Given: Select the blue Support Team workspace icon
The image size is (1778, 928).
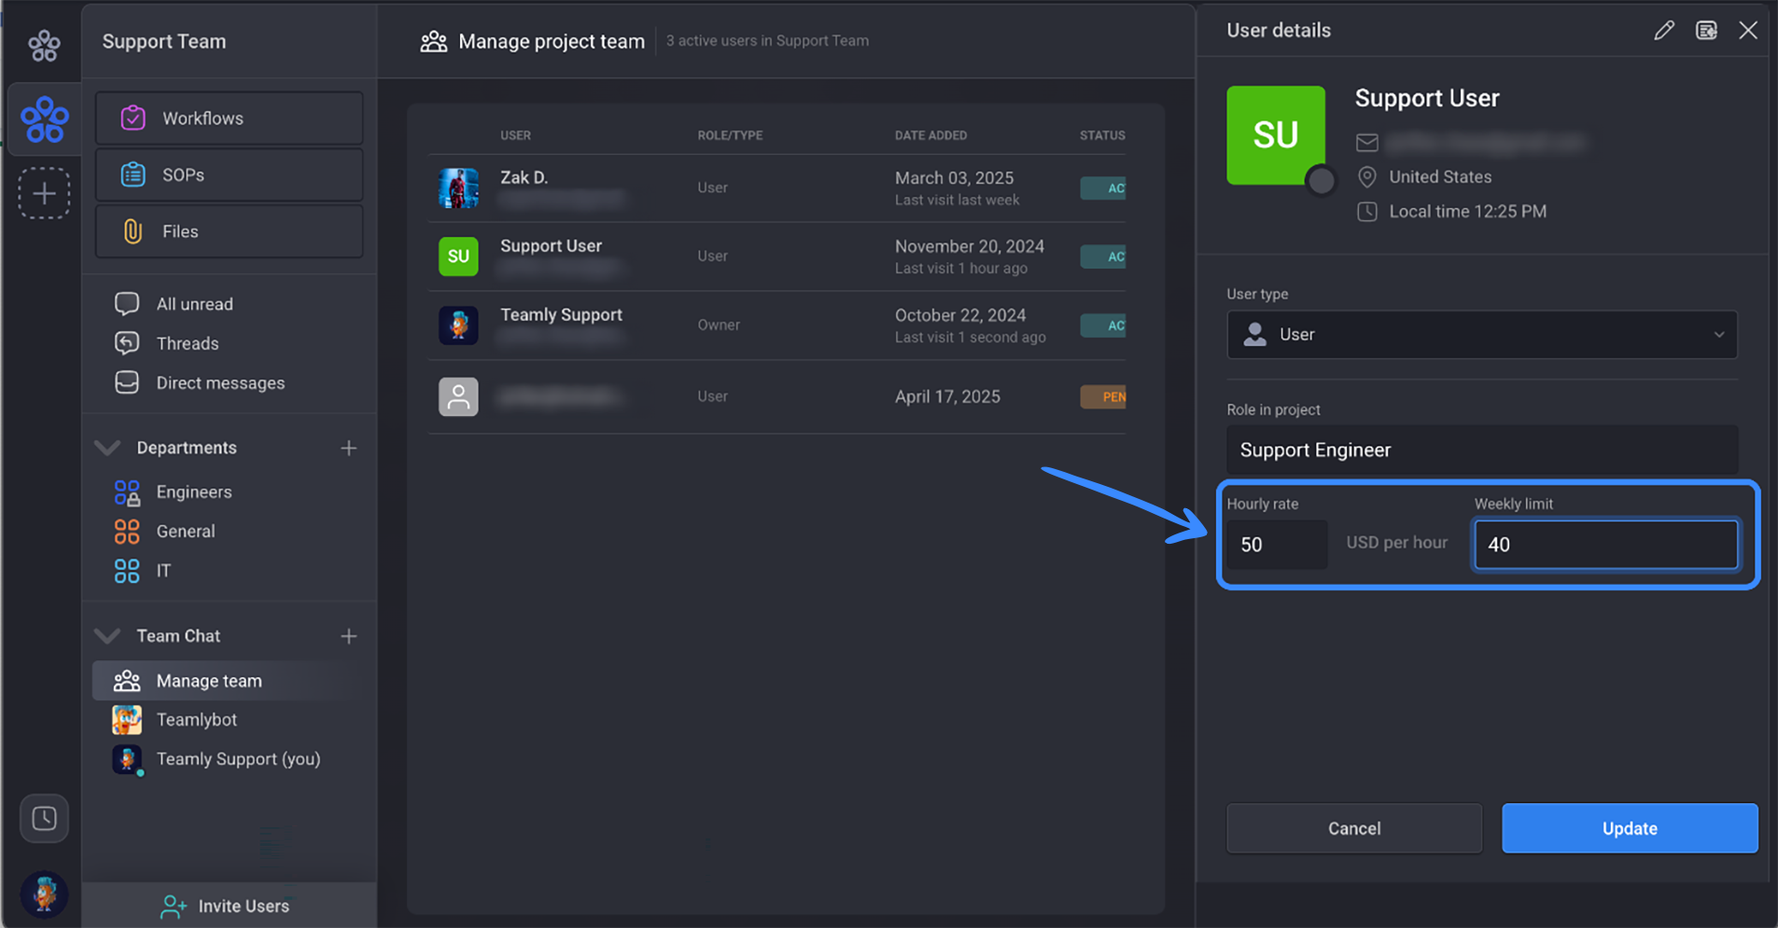Looking at the screenshot, I should click(x=44, y=119).
